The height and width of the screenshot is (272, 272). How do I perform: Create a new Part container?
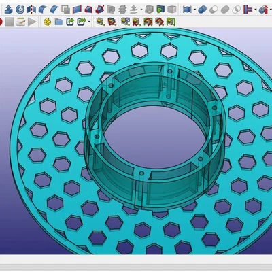(47, 22)
